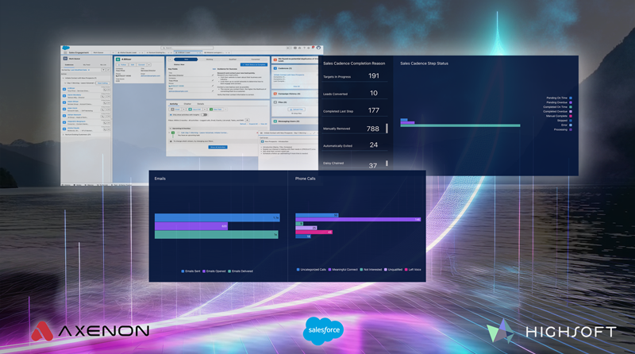Click Emails Sent legend swatch
The height and width of the screenshot is (354, 635).
(183, 271)
